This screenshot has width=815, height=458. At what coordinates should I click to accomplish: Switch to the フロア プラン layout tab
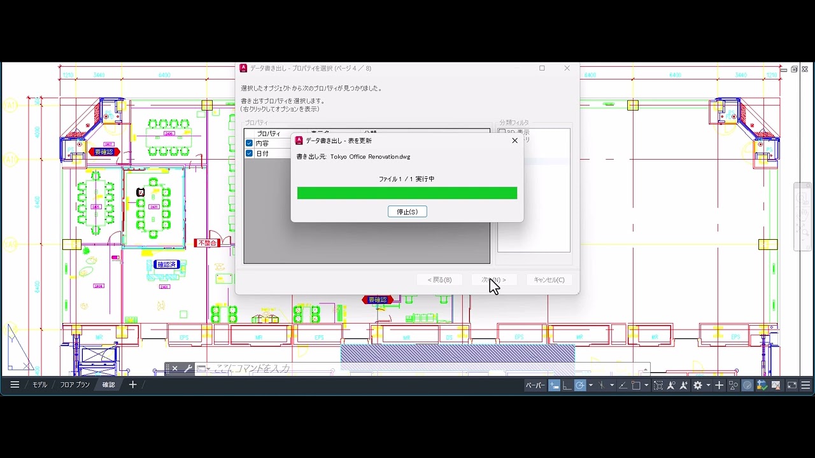[x=75, y=385]
